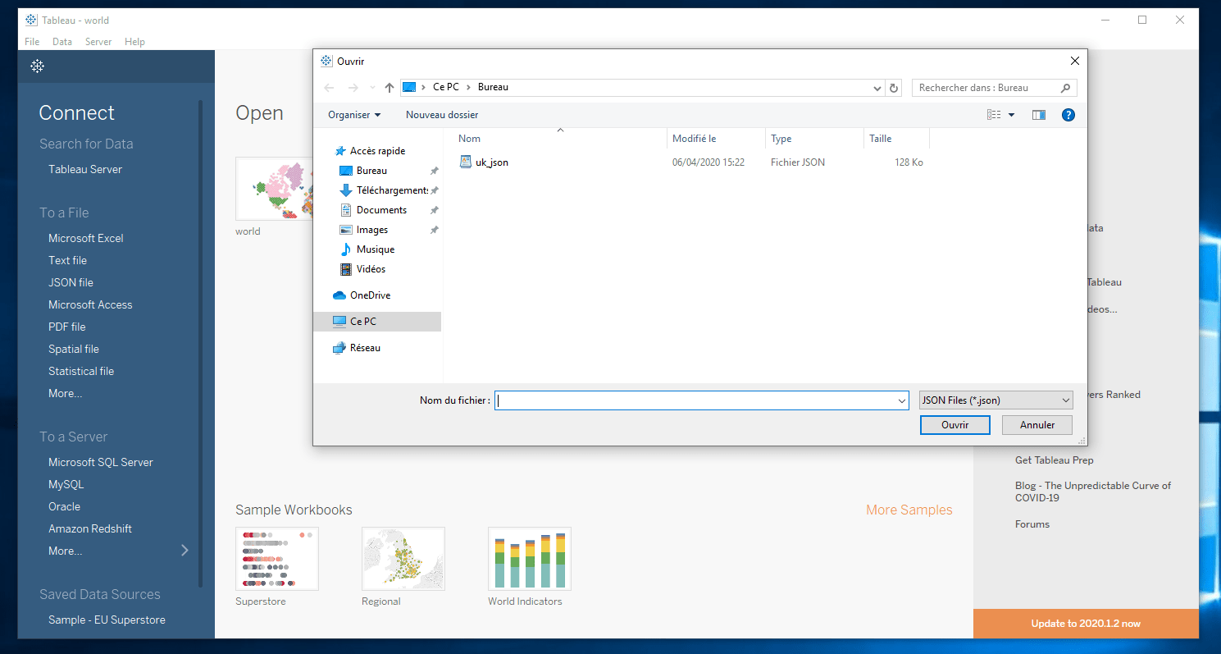The height and width of the screenshot is (654, 1221).
Task: Select Ce PC in the navigation pane
Action: click(x=377, y=322)
